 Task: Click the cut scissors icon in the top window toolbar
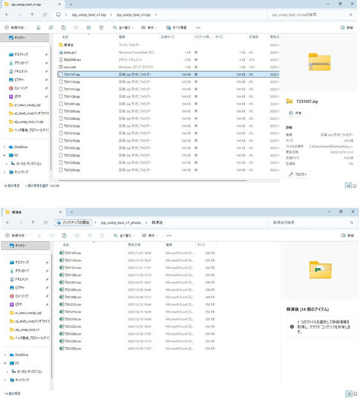pyautogui.click(x=38, y=28)
